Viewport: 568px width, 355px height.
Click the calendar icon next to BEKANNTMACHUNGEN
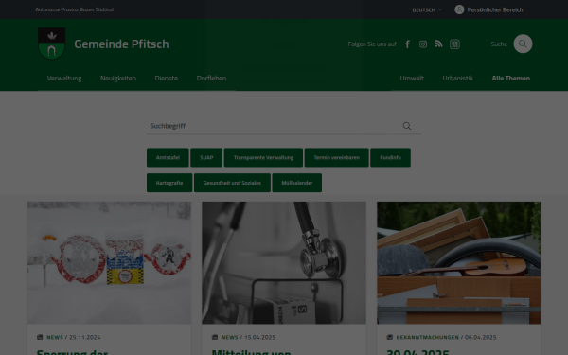pos(390,337)
